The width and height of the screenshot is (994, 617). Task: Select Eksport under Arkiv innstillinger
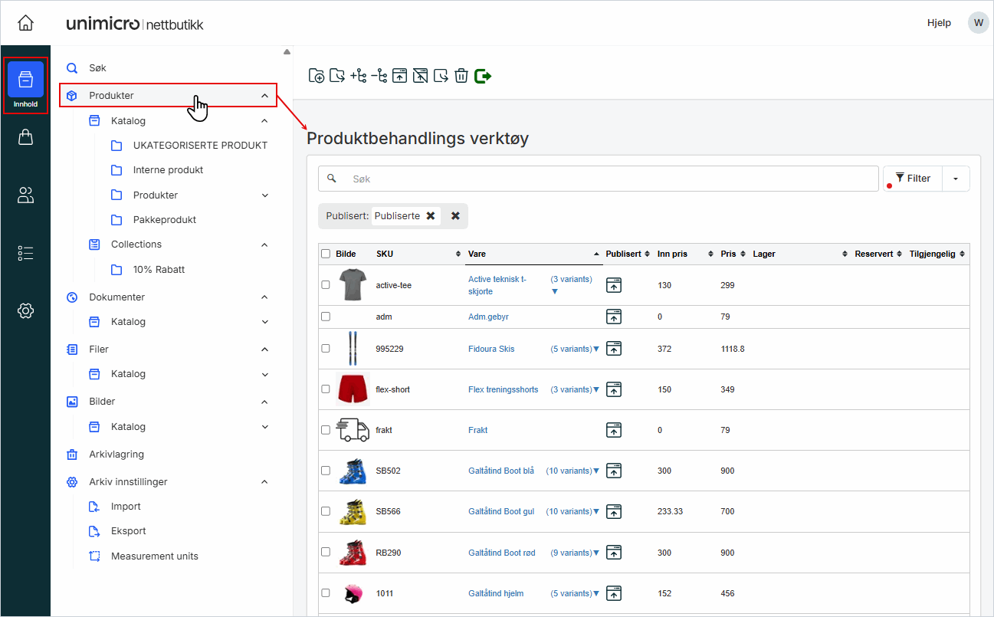coord(128,531)
